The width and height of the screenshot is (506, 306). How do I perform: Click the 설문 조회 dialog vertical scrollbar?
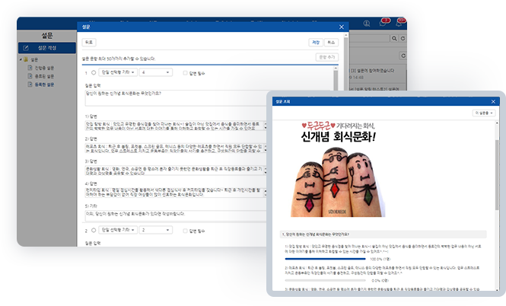tap(497, 174)
